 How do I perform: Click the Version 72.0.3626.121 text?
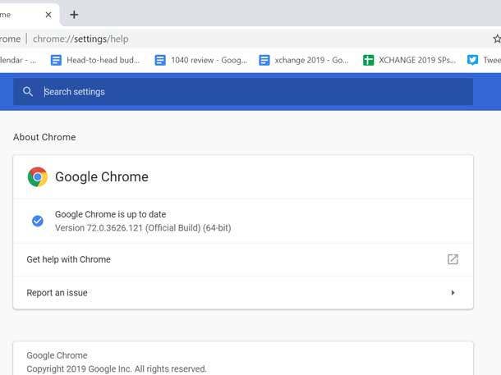coord(142,227)
